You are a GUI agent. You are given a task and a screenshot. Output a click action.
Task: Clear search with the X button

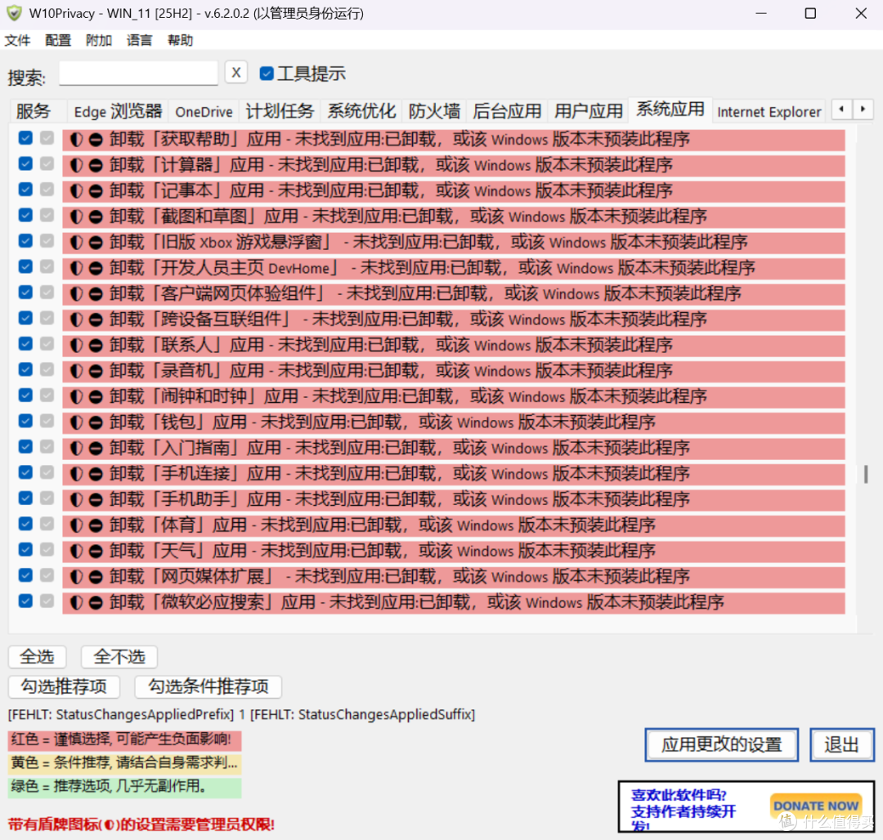[x=236, y=73]
